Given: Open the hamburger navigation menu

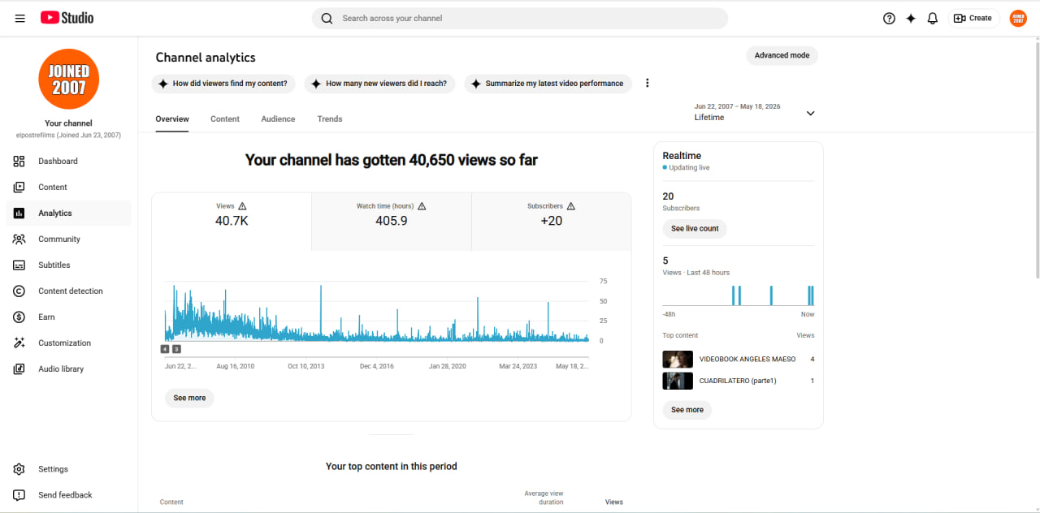Looking at the screenshot, I should 19,18.
